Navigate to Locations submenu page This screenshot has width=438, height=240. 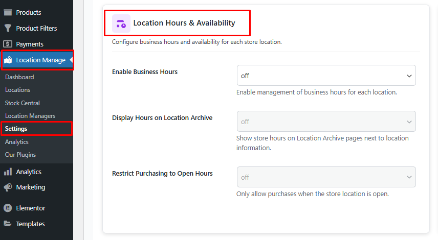[18, 90]
